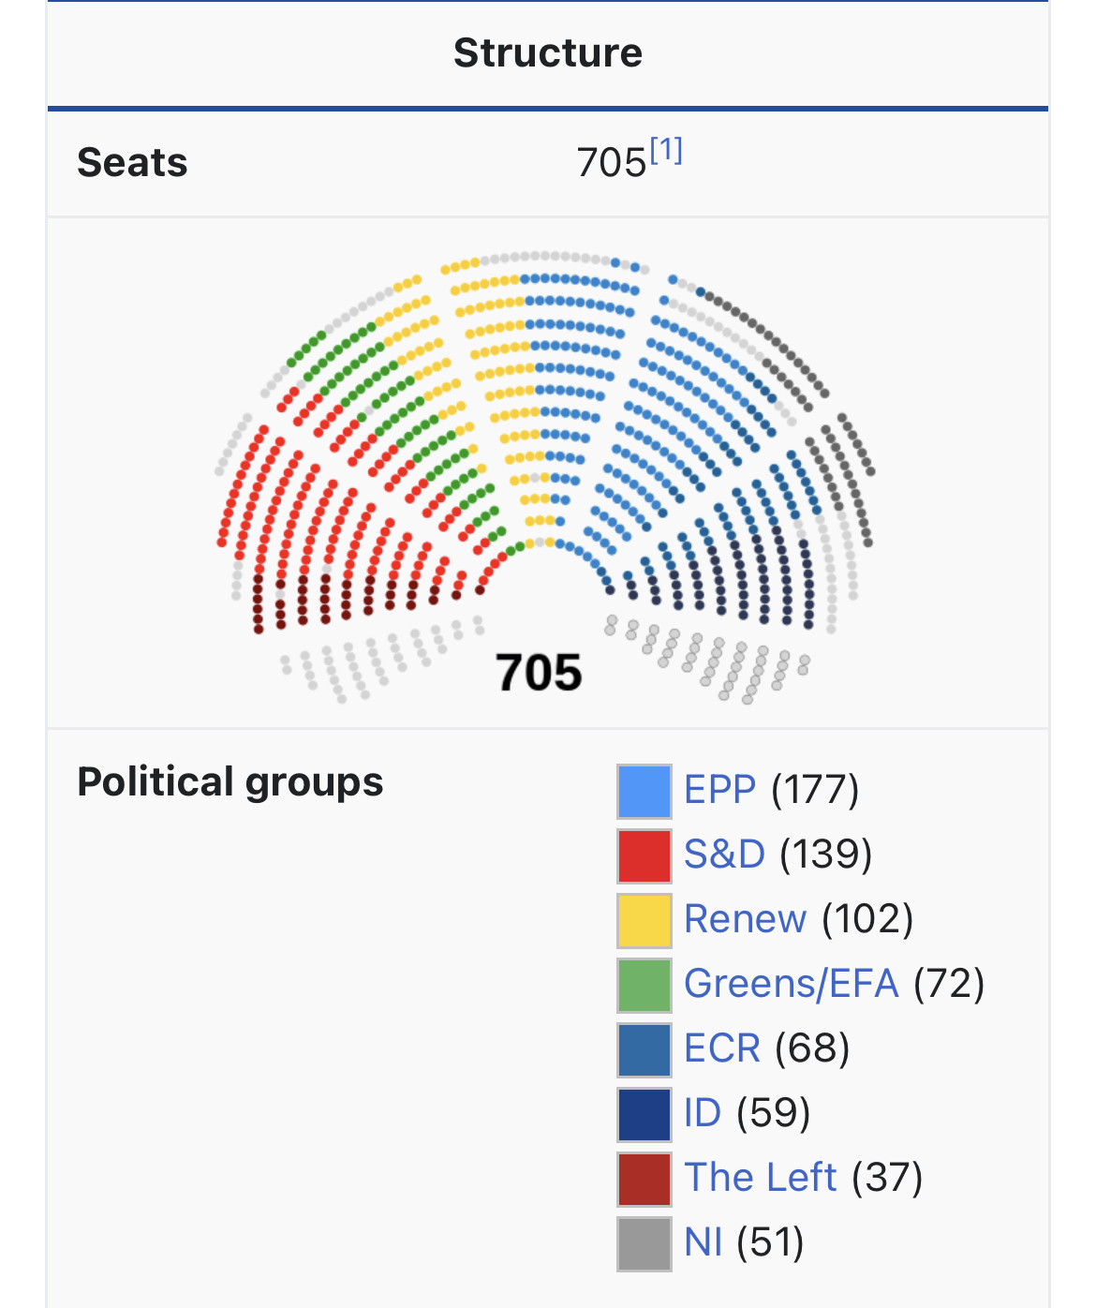Click the hemicycle seating diagram image
The image size is (1096, 1308).
coord(546,450)
